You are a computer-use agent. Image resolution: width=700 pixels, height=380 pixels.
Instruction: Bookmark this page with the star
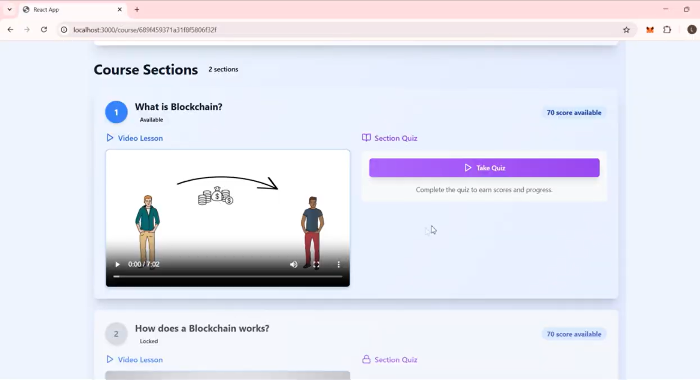(x=626, y=30)
